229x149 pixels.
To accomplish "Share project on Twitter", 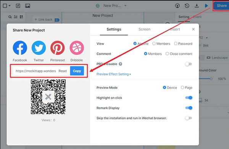I will (x=39, y=48).
